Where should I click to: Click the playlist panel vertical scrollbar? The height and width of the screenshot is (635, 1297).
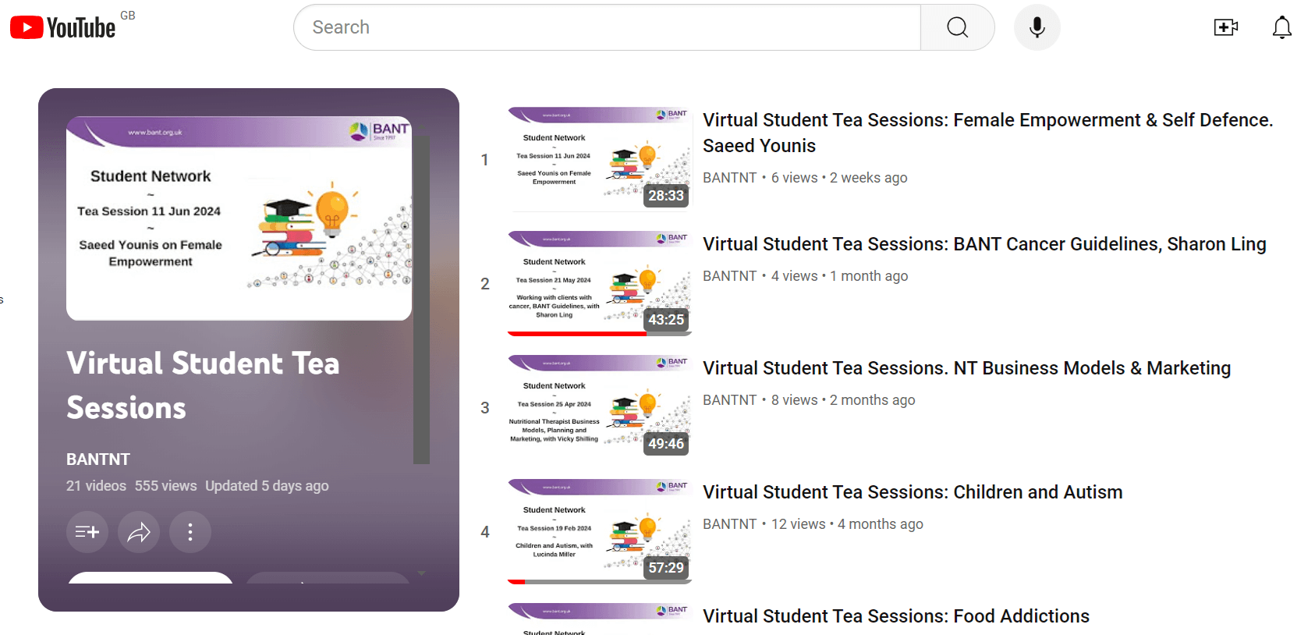(421, 300)
